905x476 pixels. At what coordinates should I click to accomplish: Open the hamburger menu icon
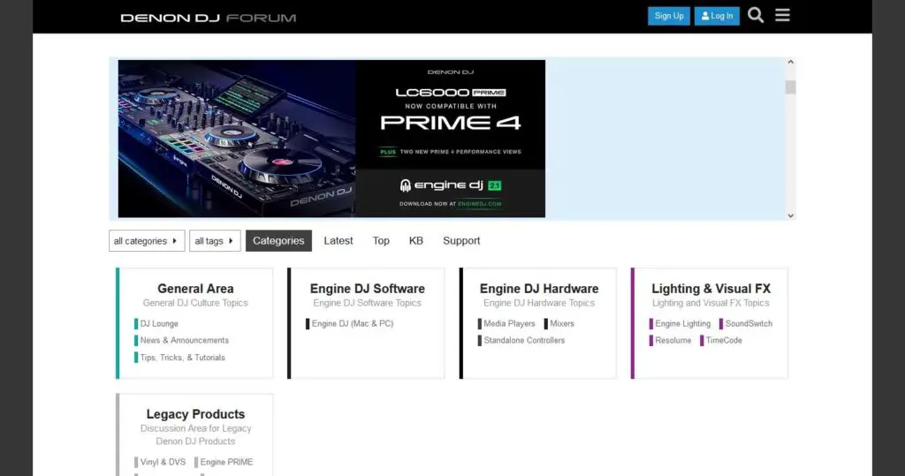pyautogui.click(x=782, y=15)
